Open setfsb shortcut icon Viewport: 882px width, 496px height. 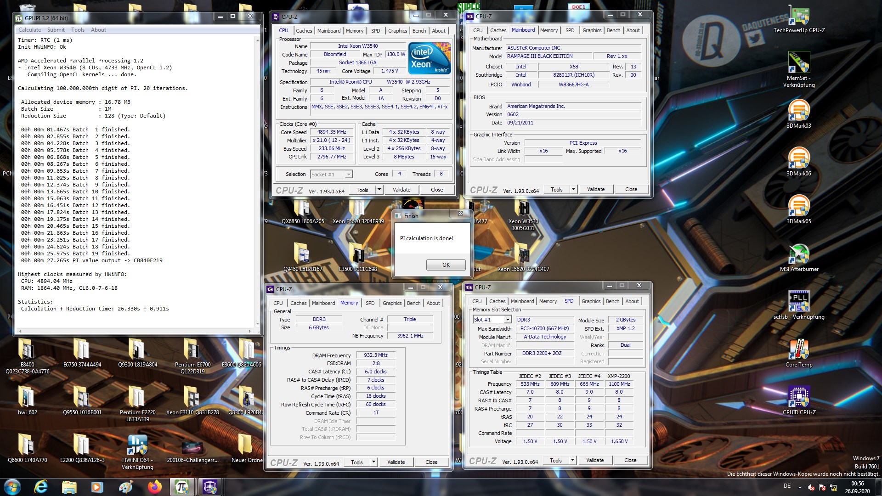click(x=799, y=305)
